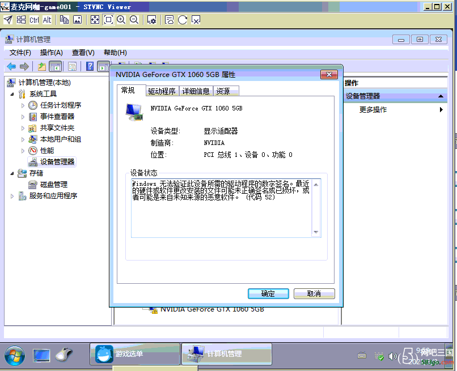Expand the 事件查看器 node

[23, 117]
